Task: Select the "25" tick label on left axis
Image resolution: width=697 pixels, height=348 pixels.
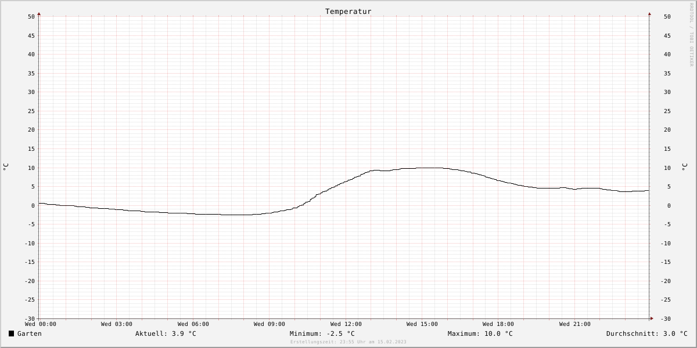Action: pos(31,111)
